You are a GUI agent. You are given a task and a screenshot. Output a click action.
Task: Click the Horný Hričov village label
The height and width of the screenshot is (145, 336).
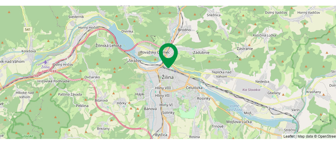[88, 28]
